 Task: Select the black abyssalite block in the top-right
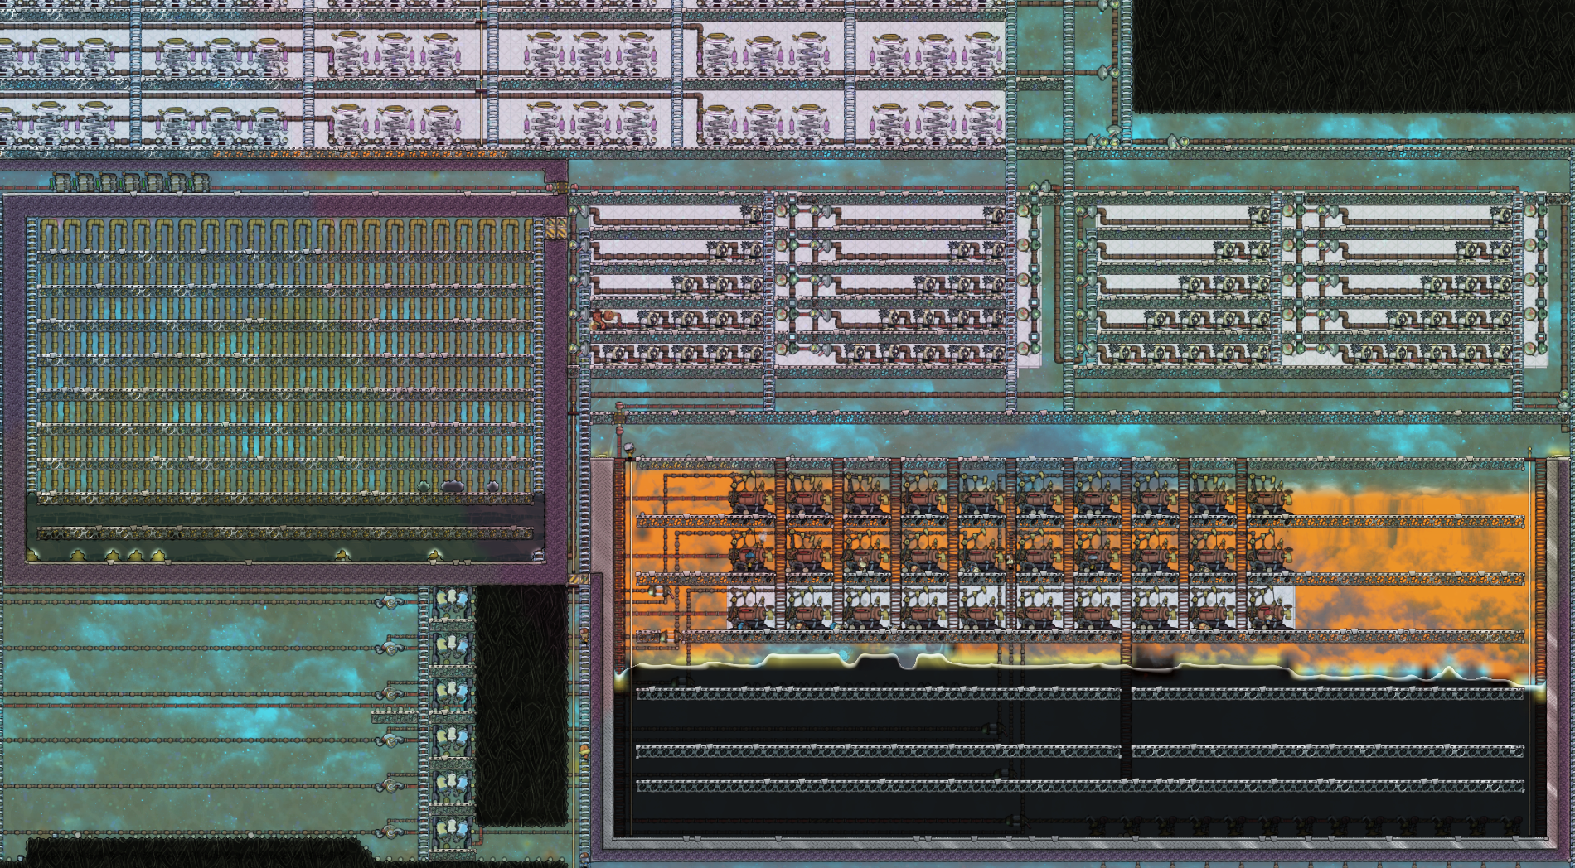click(x=1351, y=54)
